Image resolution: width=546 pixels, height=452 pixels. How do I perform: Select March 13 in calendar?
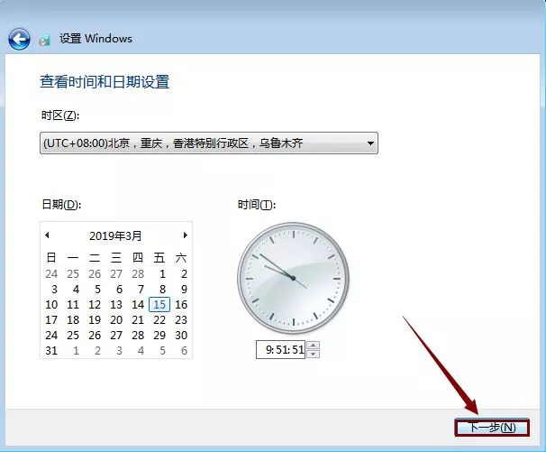pos(116,304)
